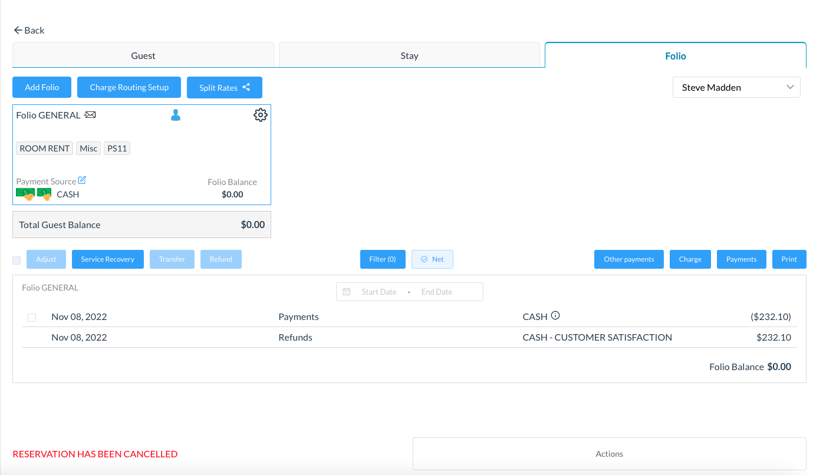
Task: Click the Charge Routing Setup button
Action: [129, 87]
